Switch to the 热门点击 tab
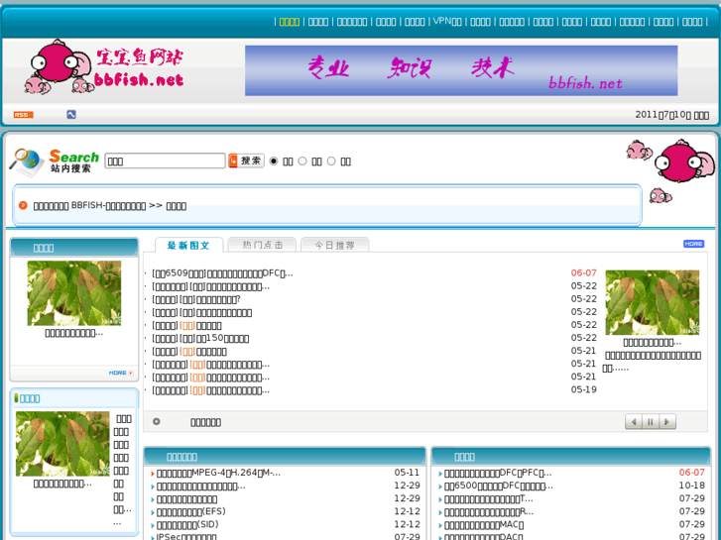This screenshot has width=721, height=540. click(263, 245)
